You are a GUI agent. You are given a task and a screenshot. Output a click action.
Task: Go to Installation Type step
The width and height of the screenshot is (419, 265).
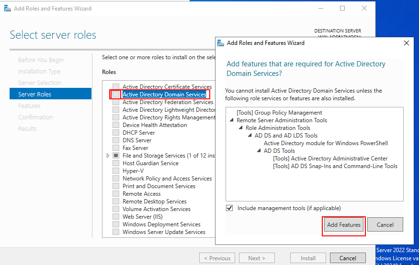[x=39, y=71]
